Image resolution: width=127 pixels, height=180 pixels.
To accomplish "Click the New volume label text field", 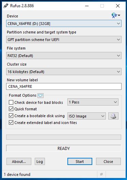I will 64,86.
